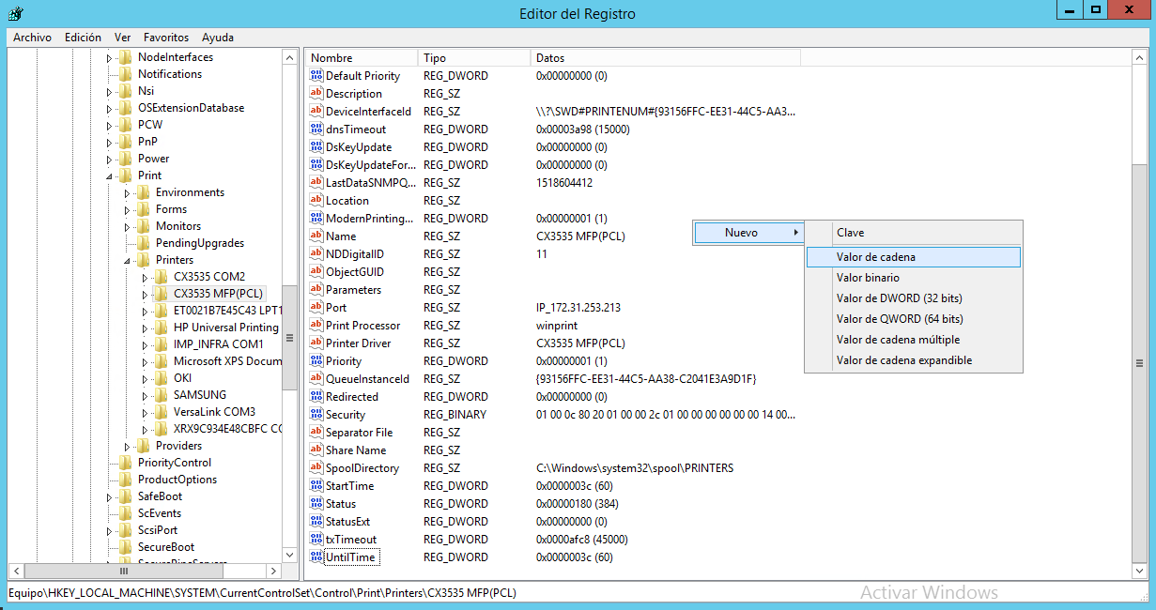Collapse the Print tree node
Image resolution: width=1156 pixels, height=610 pixels.
click(110, 175)
